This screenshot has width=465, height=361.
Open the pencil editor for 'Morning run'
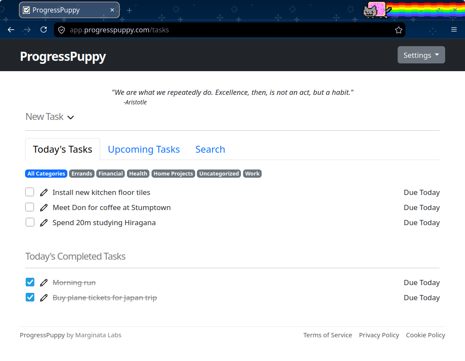[x=44, y=282]
